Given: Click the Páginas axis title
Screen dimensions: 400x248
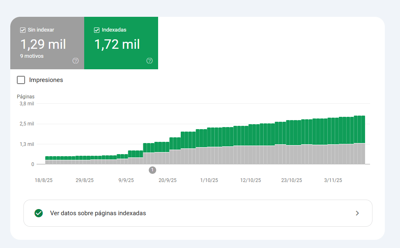Looking at the screenshot, I should pos(25,96).
